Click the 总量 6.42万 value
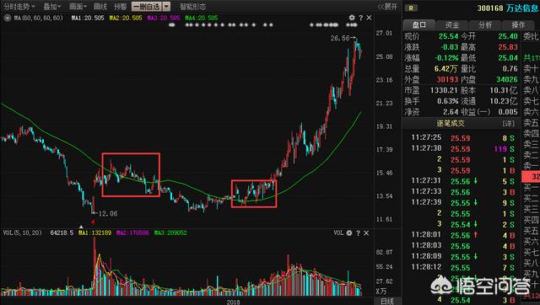 click(x=445, y=69)
